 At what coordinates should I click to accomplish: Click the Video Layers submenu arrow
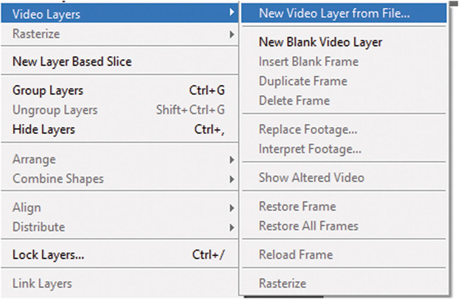point(232,13)
